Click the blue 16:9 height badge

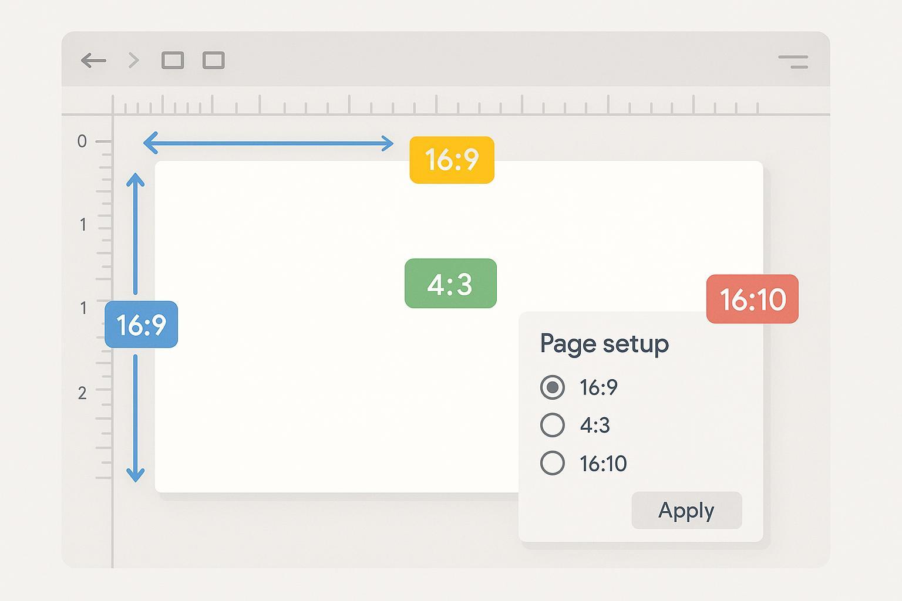coord(142,325)
